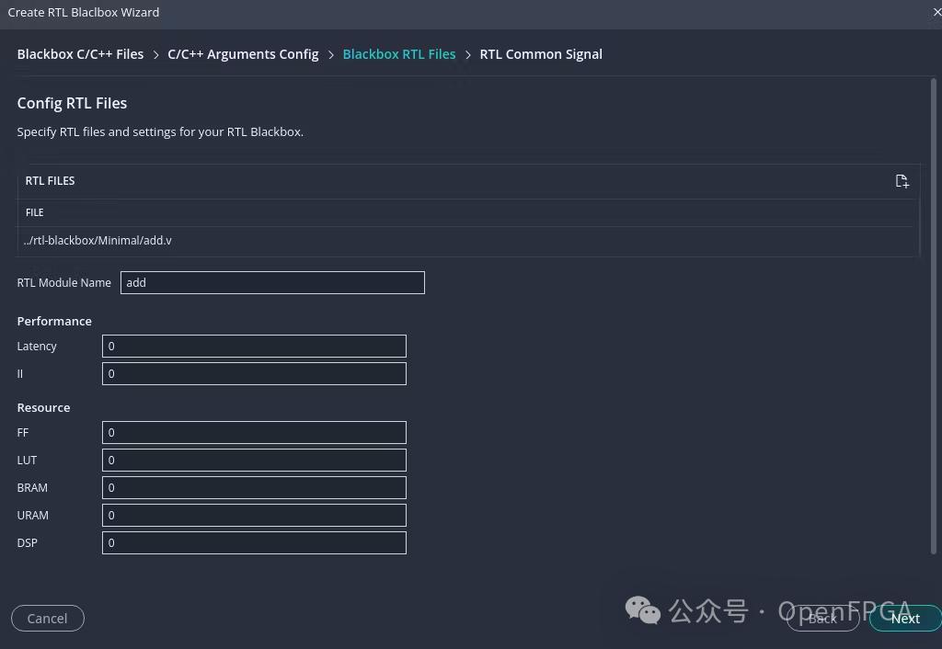This screenshot has width=942, height=649.
Task: Open the C/C++ Arguments Config step
Action: pyautogui.click(x=243, y=54)
